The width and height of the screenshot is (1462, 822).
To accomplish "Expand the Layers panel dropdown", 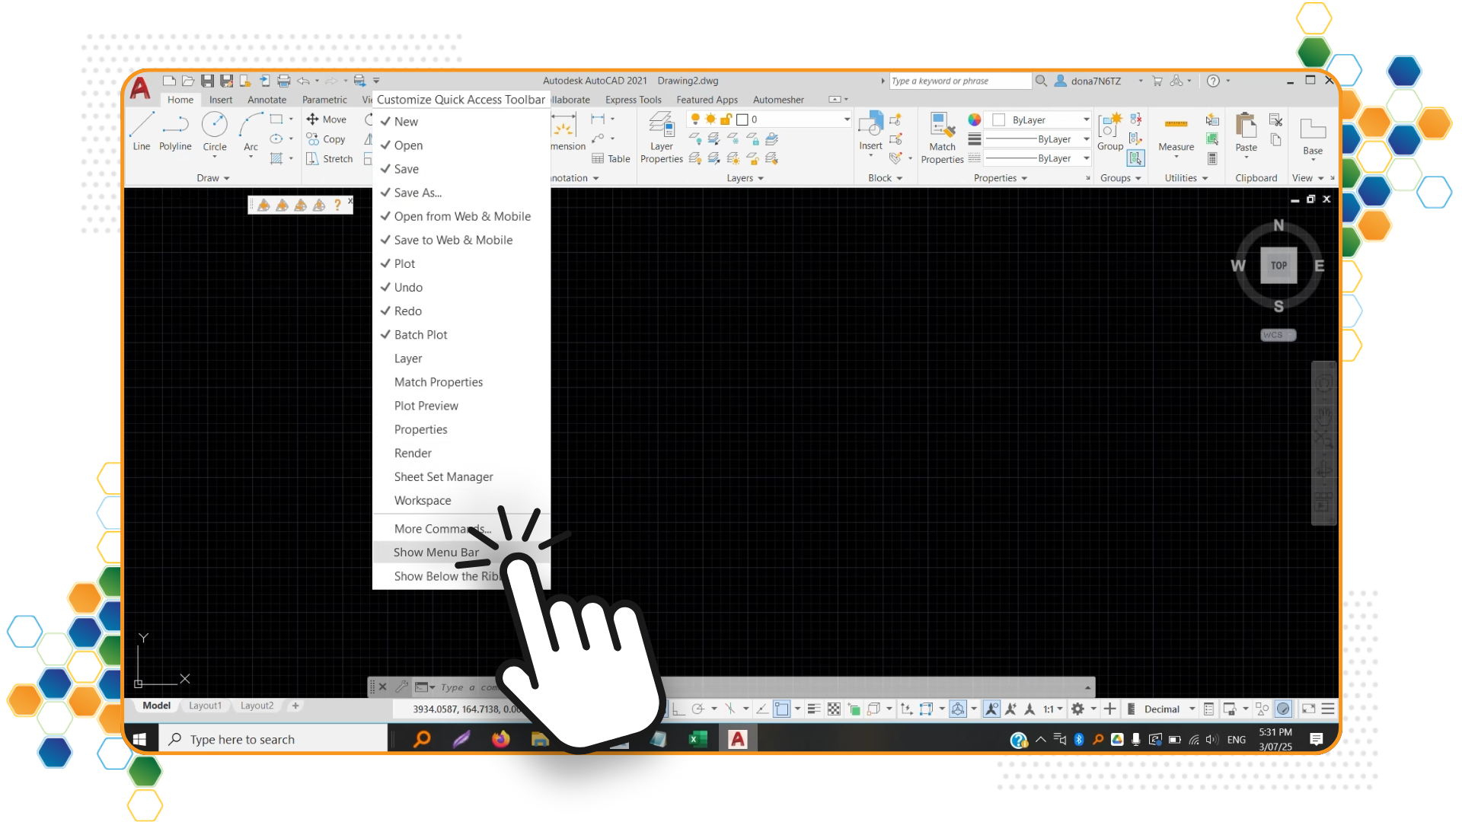I will (x=745, y=178).
